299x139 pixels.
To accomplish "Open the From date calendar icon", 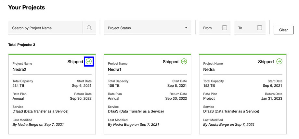I will click(x=224, y=28).
